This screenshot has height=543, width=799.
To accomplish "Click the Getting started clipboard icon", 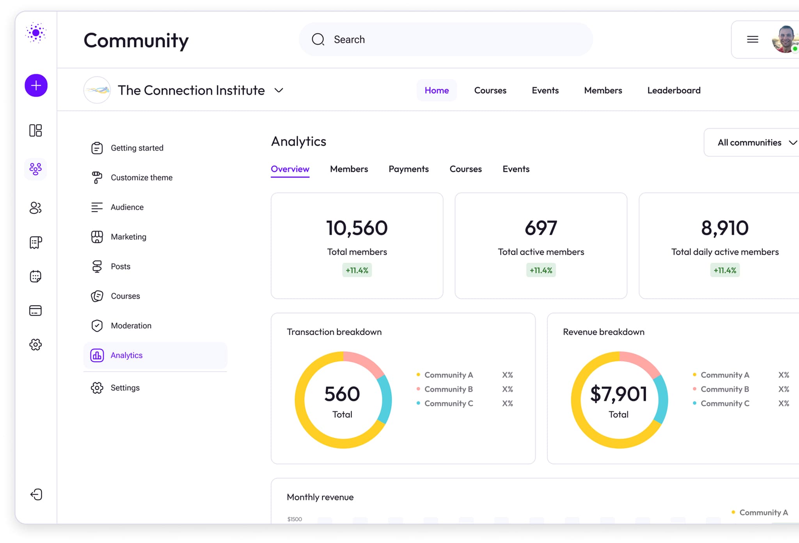I will tap(97, 148).
